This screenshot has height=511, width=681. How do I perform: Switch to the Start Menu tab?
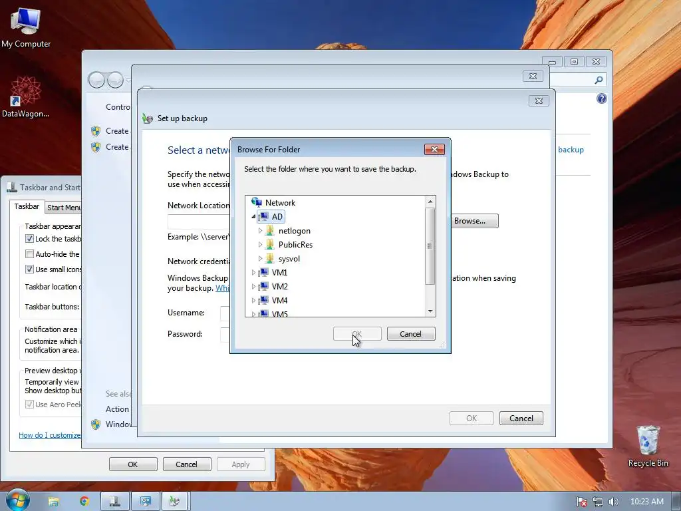[64, 208]
